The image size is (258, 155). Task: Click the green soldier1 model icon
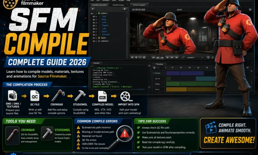point(99,14)
